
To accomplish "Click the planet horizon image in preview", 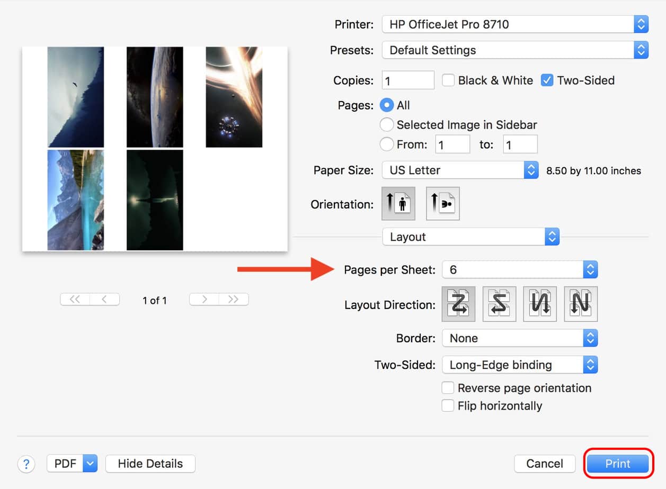I will coord(155,97).
